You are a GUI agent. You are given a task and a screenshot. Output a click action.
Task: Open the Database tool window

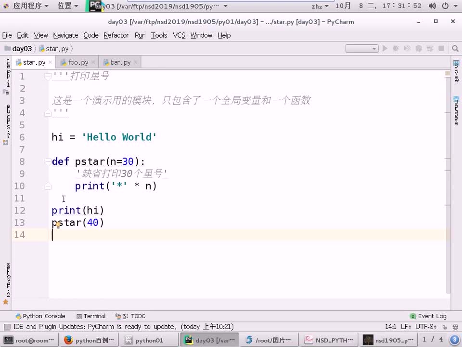click(456, 111)
